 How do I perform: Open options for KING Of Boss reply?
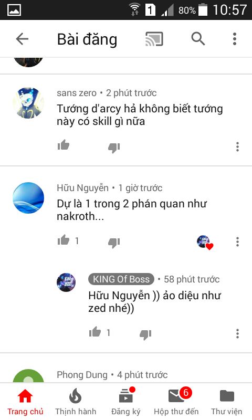click(x=237, y=333)
